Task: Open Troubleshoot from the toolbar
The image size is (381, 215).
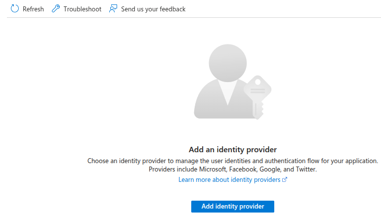Action: click(x=83, y=9)
